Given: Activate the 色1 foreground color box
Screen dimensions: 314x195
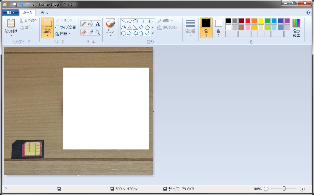Looking at the screenshot, I should 206,27.
